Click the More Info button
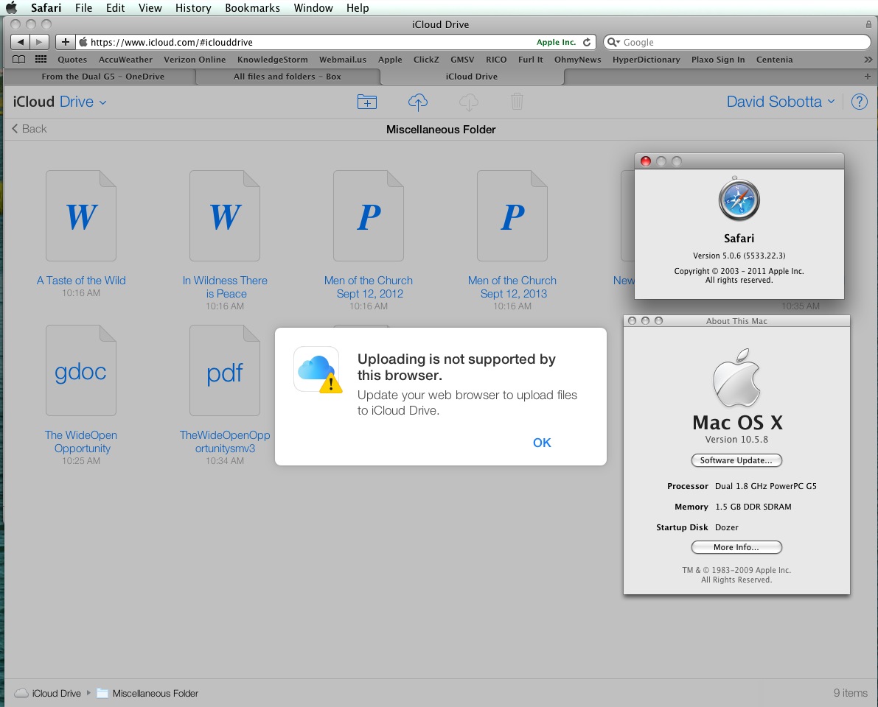The width and height of the screenshot is (878, 707). click(x=736, y=547)
